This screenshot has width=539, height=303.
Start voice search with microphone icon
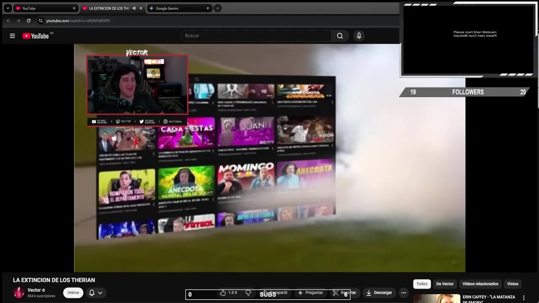359,36
